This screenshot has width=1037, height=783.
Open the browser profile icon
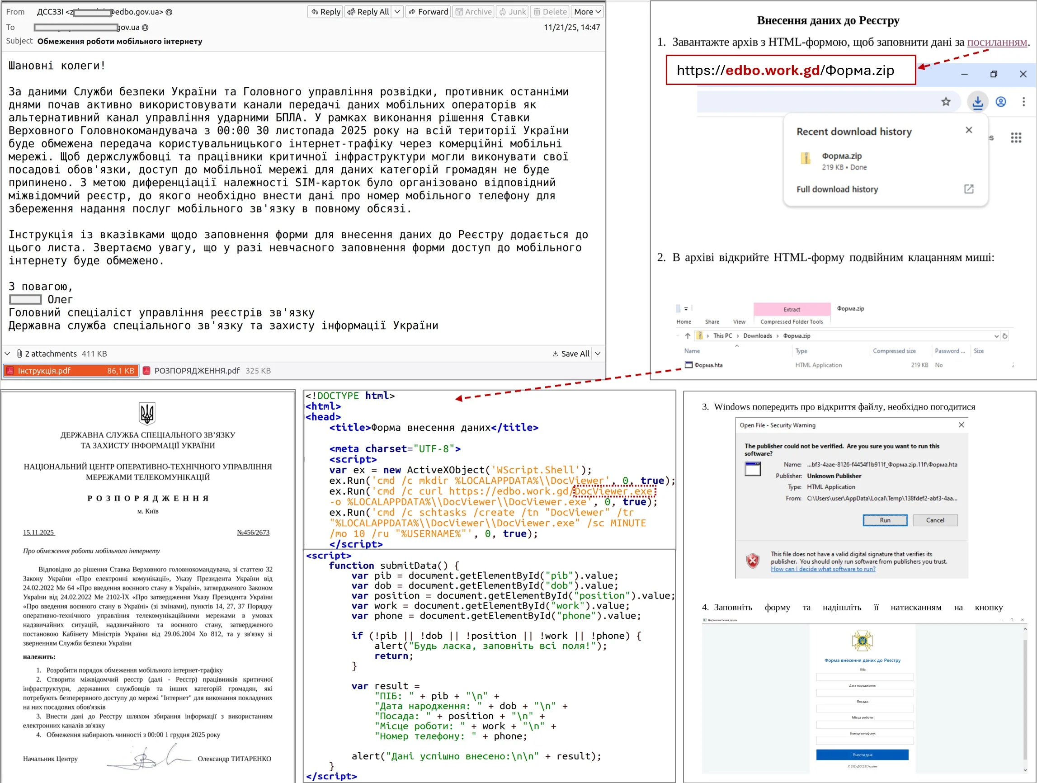[x=1000, y=102]
